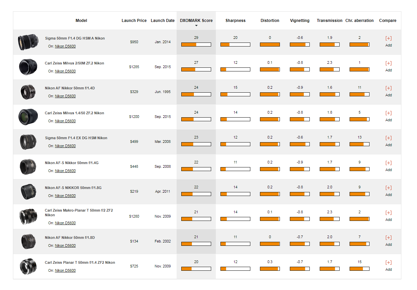
Task: Click Distortion bar for Sigma 50mm F1.4 EX DG HSM
Action: coord(270,144)
